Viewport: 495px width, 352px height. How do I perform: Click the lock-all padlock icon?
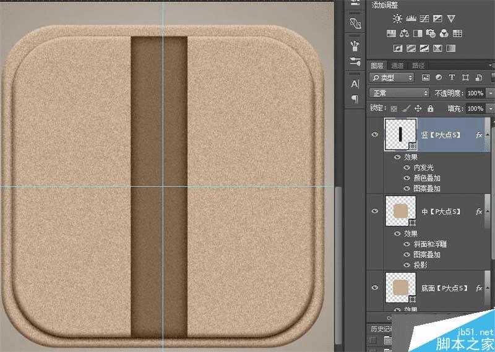(x=430, y=108)
